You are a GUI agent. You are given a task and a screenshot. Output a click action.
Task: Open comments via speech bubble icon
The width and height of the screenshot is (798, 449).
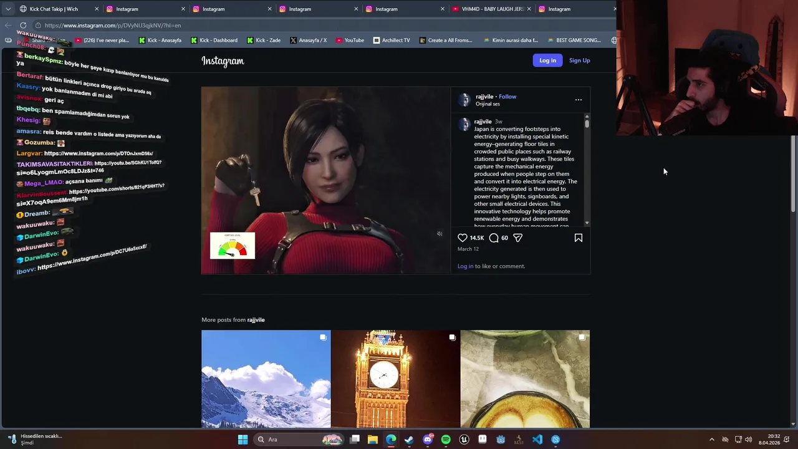coord(494,238)
